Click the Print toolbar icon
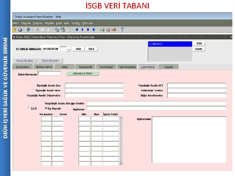 click(x=20, y=30)
